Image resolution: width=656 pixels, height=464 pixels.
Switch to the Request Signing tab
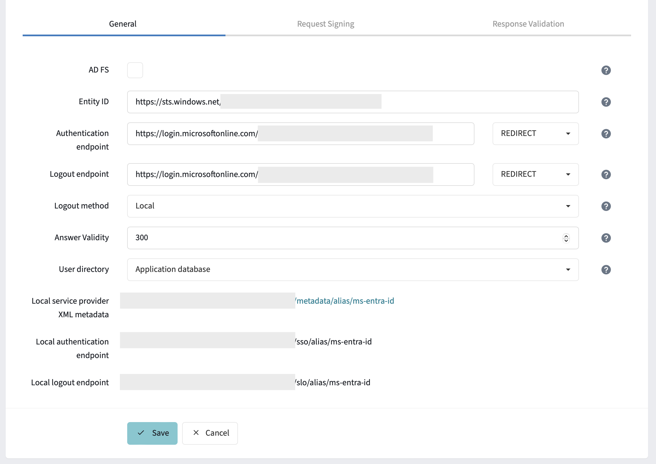[x=325, y=24]
